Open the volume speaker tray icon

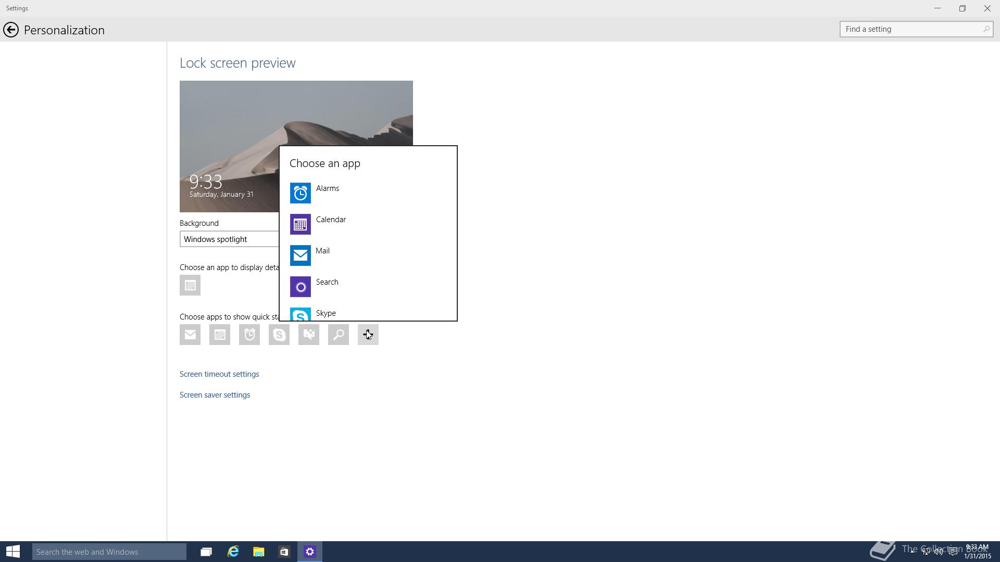[x=939, y=552]
